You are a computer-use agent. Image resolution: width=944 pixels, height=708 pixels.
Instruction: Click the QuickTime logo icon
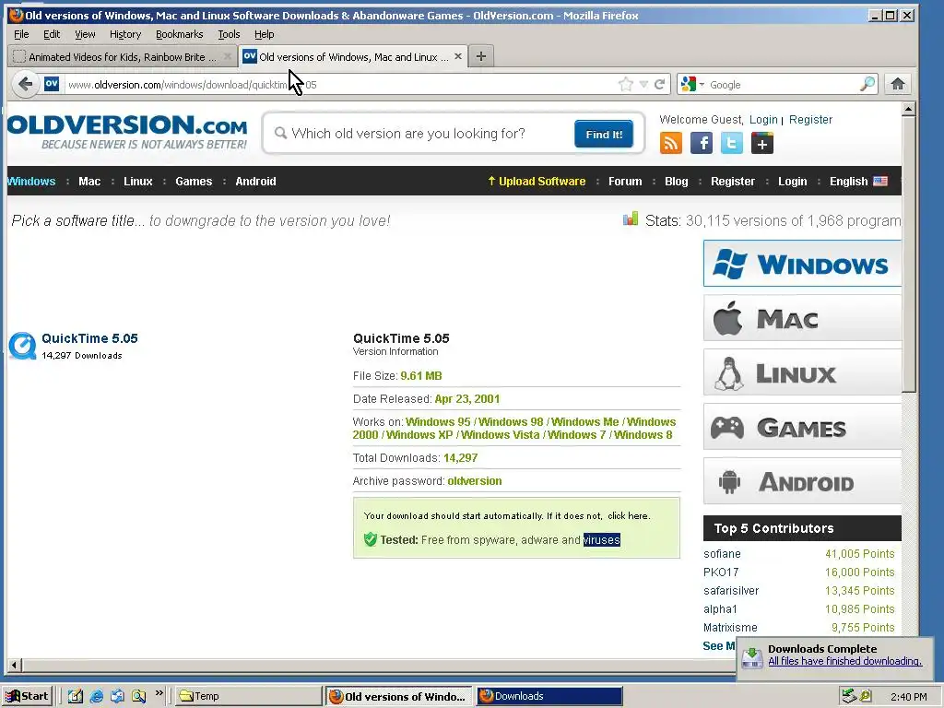[x=22, y=347]
